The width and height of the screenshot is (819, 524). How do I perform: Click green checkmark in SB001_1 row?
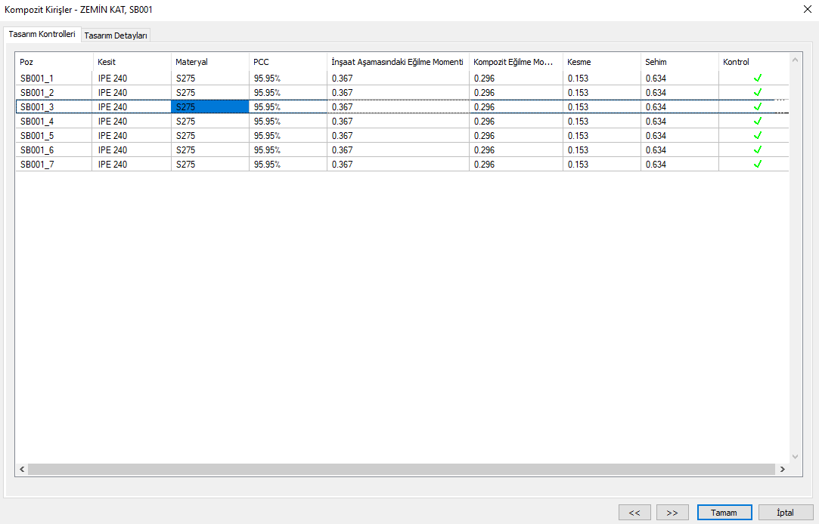pos(757,78)
